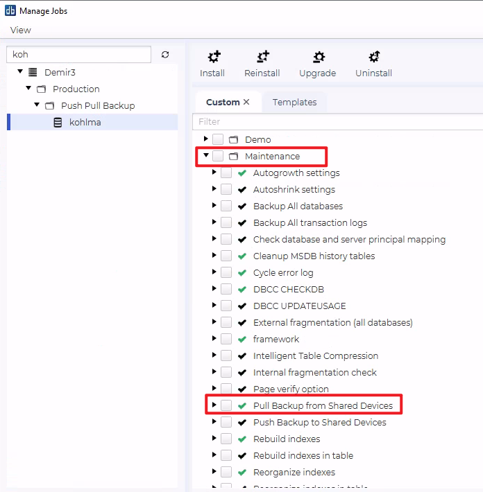Viewport: 483px width, 492px height.
Task: Enable the DBCC CHECKDB checkbox
Action: point(226,290)
